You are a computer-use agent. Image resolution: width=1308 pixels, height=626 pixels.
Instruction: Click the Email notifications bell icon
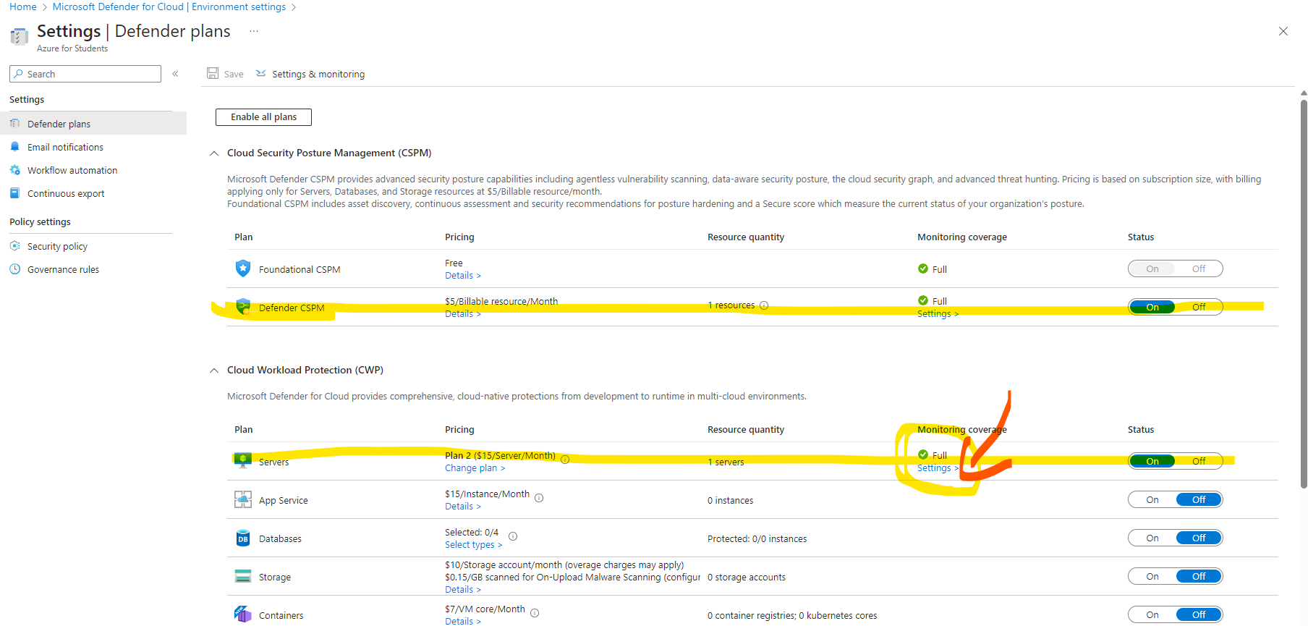15,147
